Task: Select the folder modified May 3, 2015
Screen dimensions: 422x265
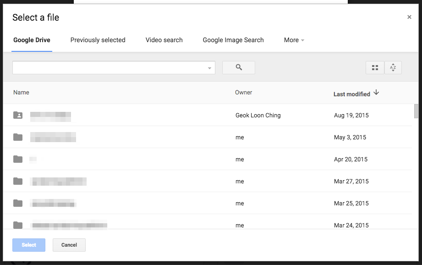Action: coord(208,138)
